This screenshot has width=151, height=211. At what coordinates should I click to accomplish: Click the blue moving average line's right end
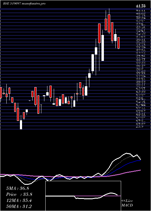coord(140,160)
